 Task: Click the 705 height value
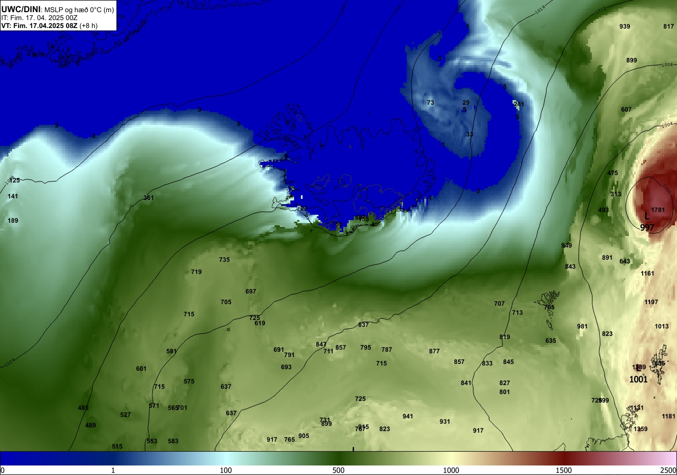[226, 302]
